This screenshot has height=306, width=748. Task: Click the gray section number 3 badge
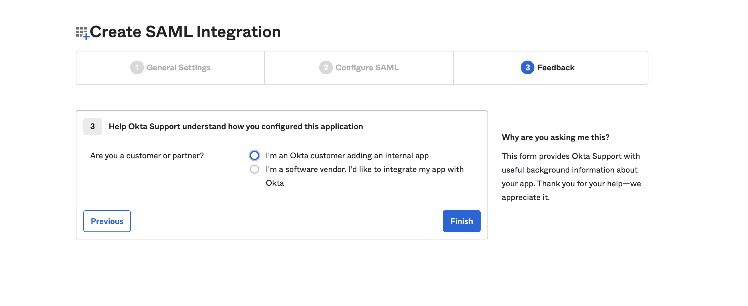(x=92, y=126)
